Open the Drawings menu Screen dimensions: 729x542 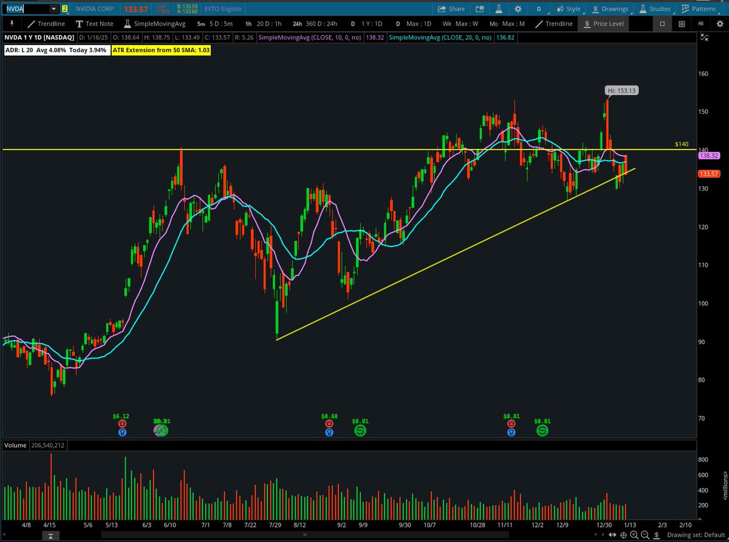pos(609,9)
